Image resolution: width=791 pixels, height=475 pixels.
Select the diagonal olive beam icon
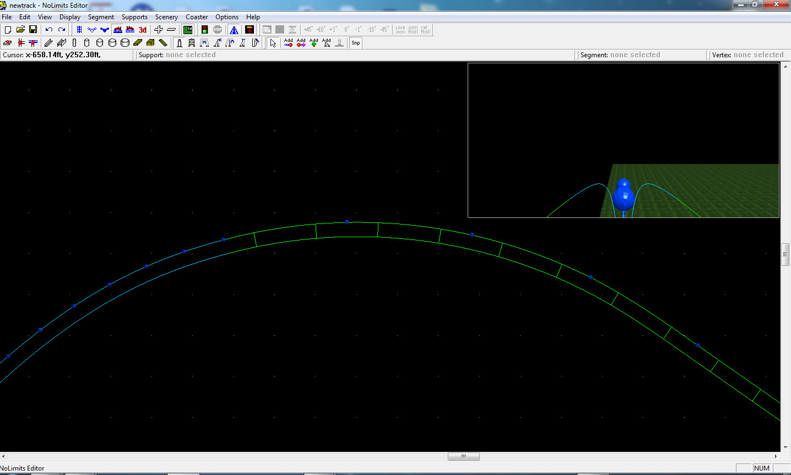[163, 43]
